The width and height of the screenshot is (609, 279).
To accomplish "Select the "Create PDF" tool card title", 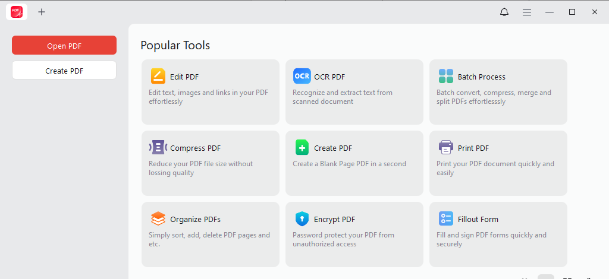I will [x=333, y=148].
